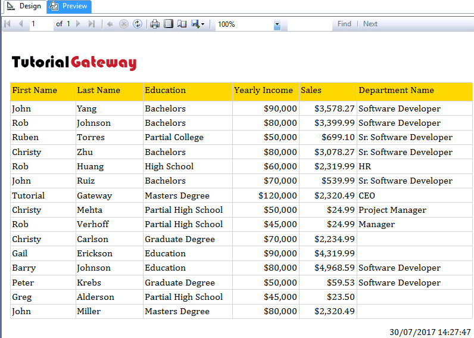Click the Verhoff last name cell
Image resolution: width=474 pixels, height=338 pixels.
pyautogui.click(x=109, y=224)
